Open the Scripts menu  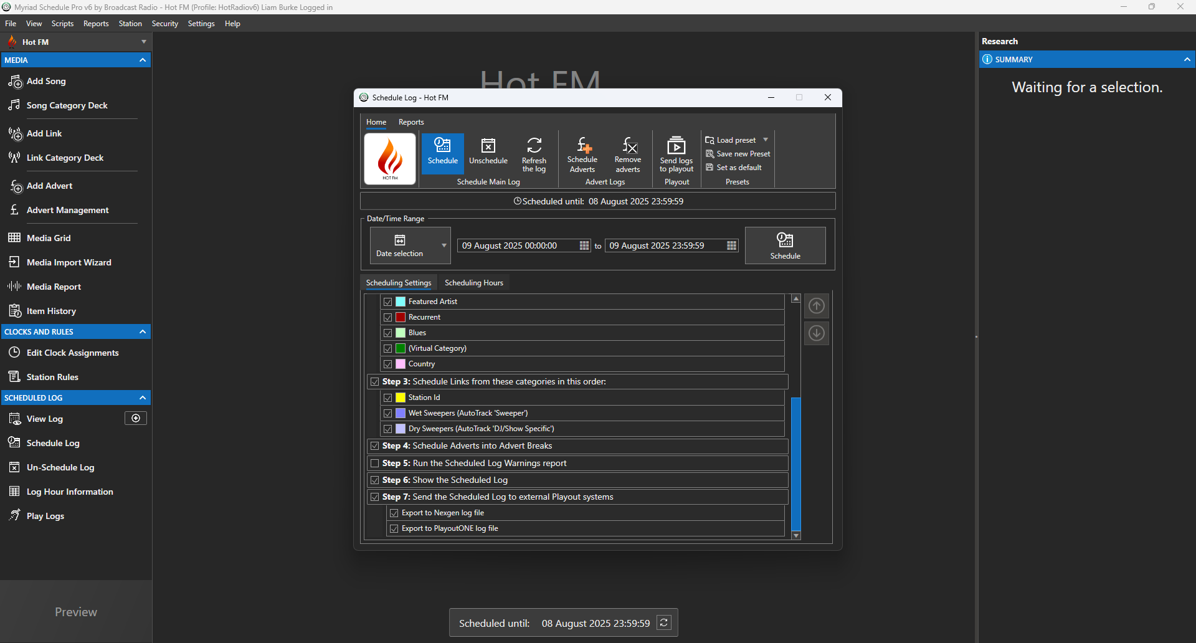62,23
